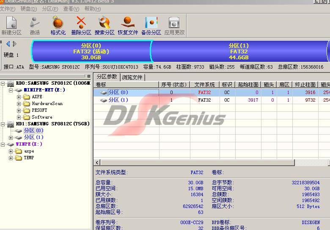Expand the PESOFT folder node
The height and width of the screenshot is (230, 330).
tap(19, 111)
